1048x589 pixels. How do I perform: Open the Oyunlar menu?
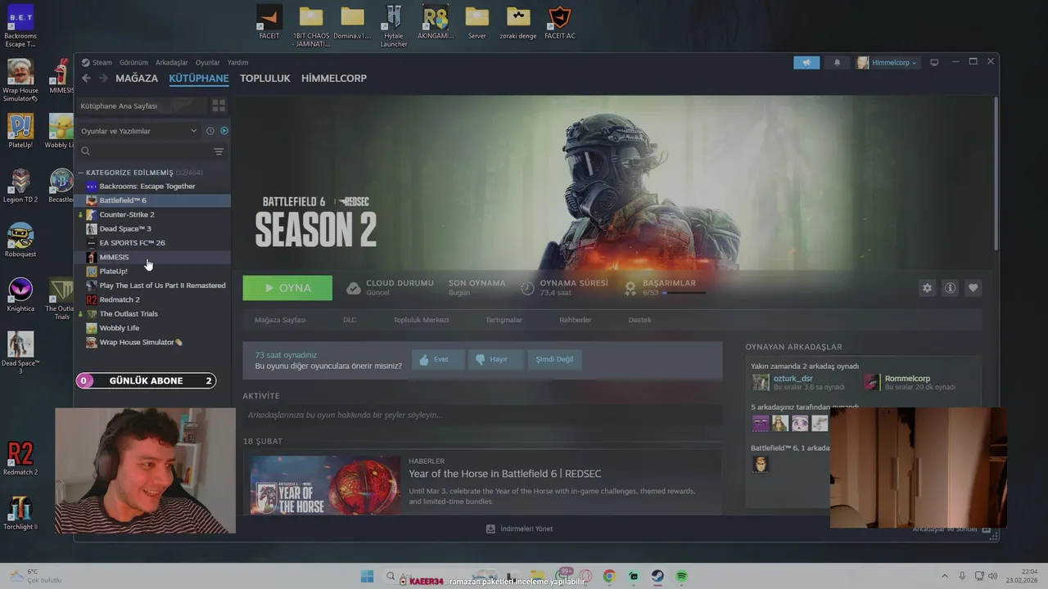[208, 62]
